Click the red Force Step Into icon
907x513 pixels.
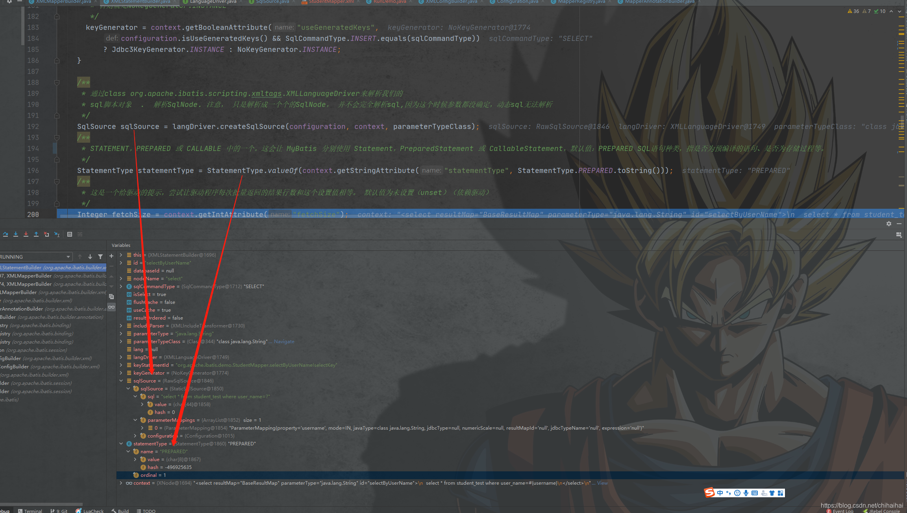point(26,234)
